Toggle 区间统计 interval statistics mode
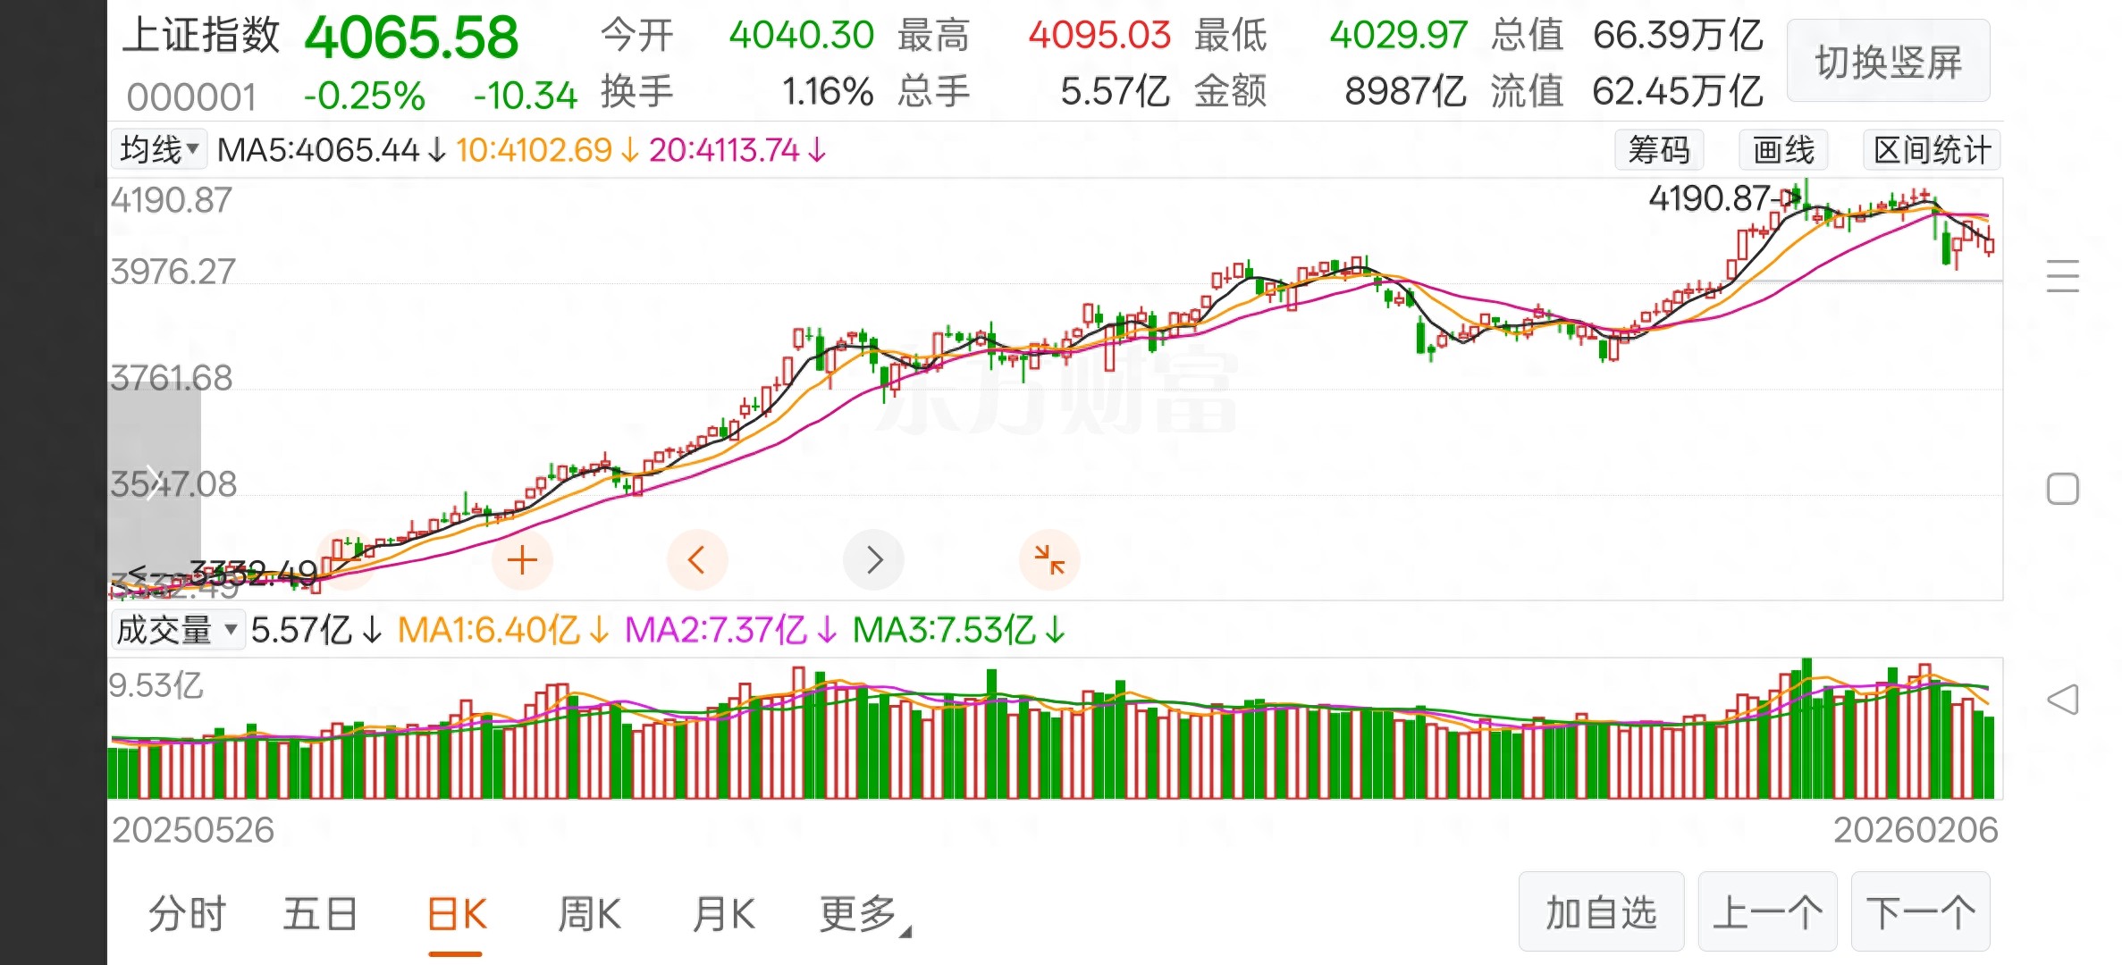 click(x=1931, y=150)
